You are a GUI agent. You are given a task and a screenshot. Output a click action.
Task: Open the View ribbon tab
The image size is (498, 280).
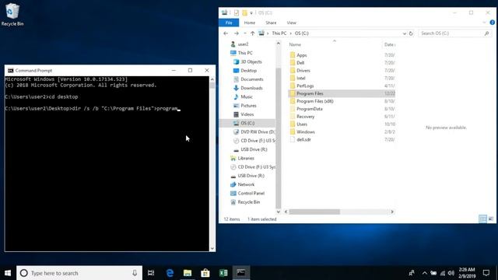pos(291,23)
